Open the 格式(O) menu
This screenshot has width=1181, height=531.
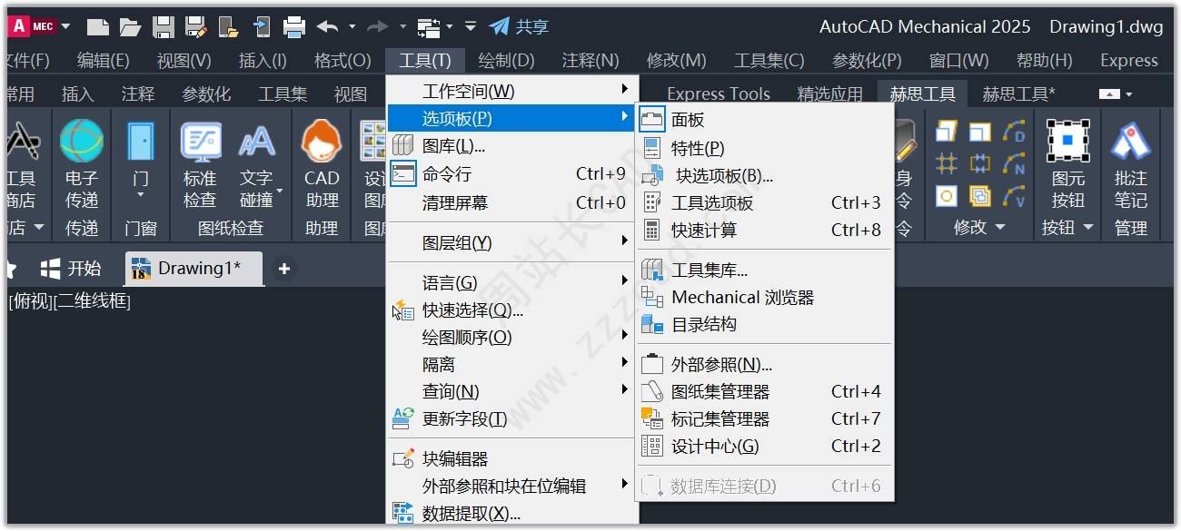342,61
